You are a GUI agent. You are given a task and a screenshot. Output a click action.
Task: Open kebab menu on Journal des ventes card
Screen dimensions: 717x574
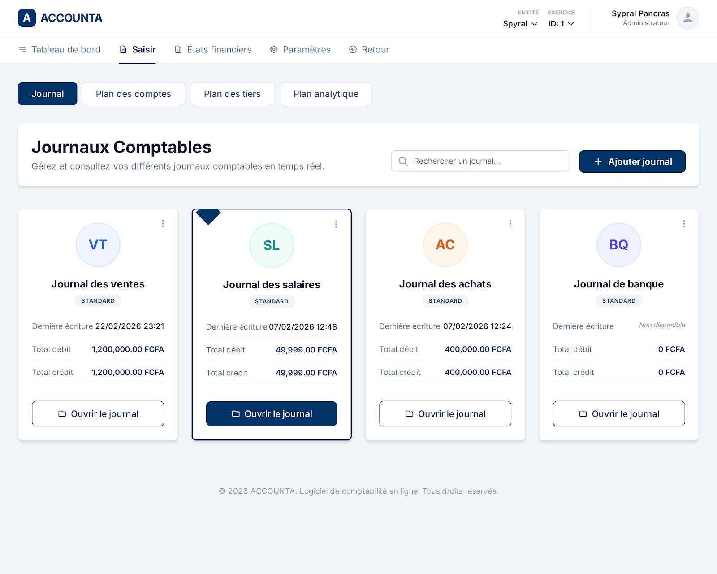163,223
